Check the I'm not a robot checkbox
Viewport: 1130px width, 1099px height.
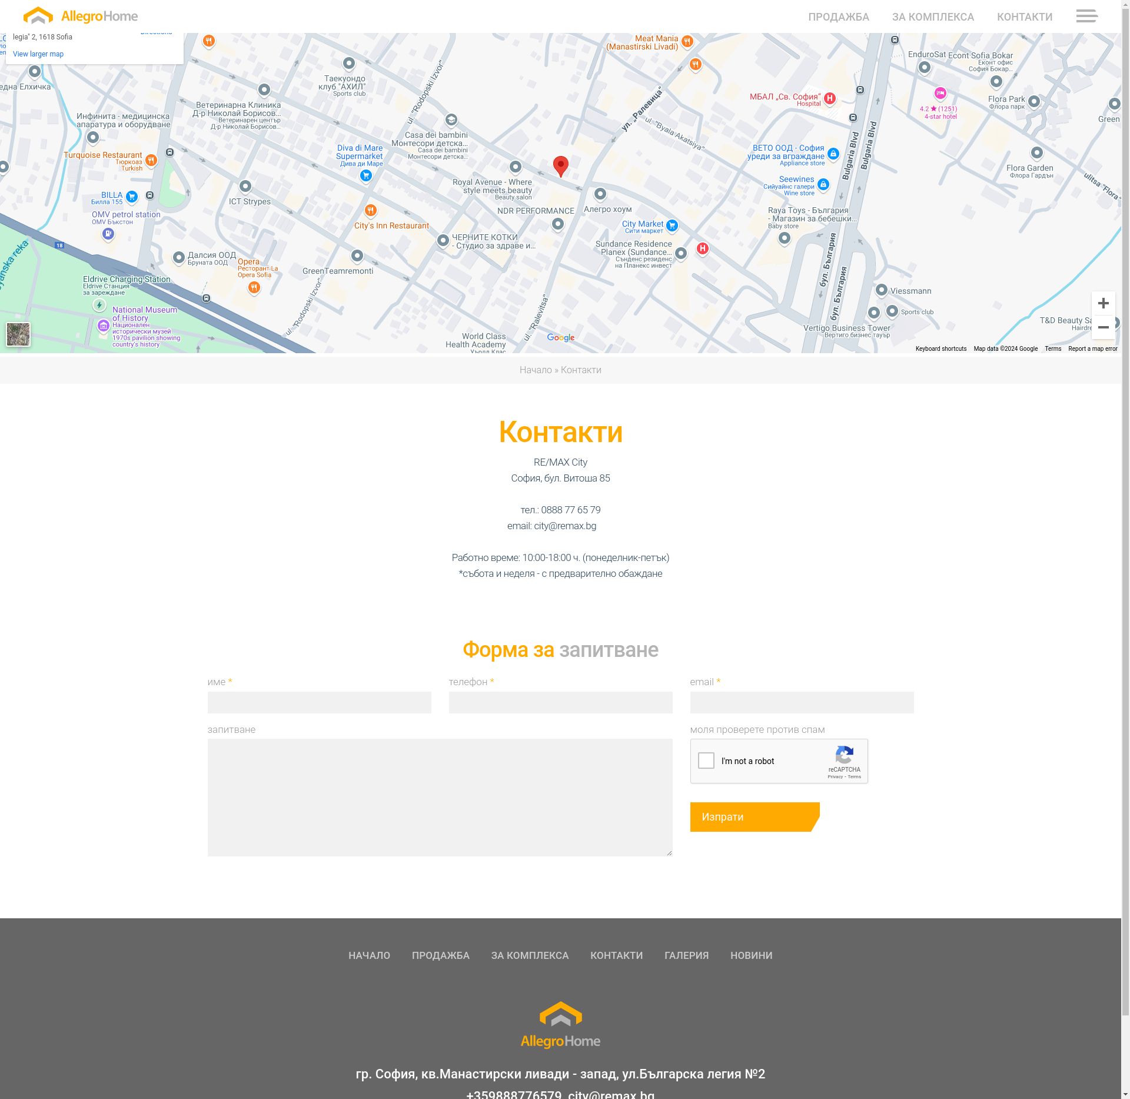coord(706,761)
